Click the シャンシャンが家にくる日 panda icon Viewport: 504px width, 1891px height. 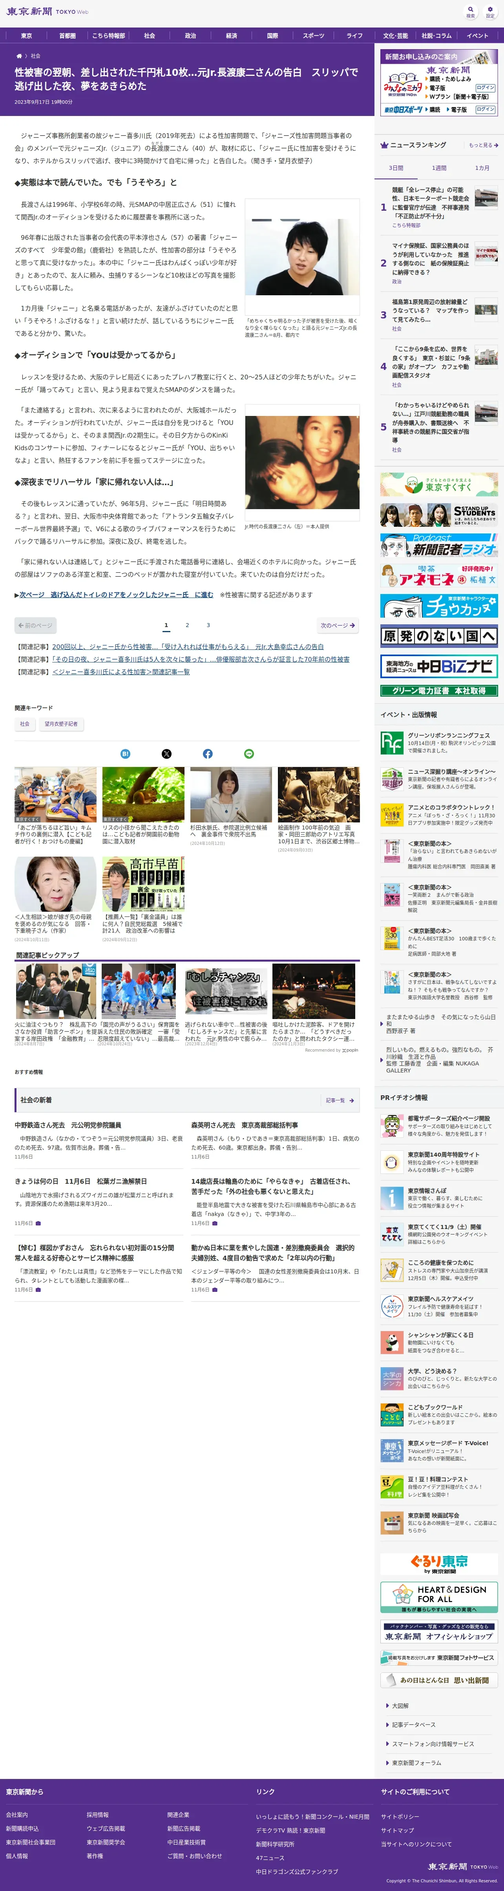[391, 1343]
